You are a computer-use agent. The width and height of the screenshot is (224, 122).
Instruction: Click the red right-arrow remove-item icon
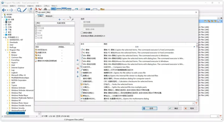click(x=77, y=68)
